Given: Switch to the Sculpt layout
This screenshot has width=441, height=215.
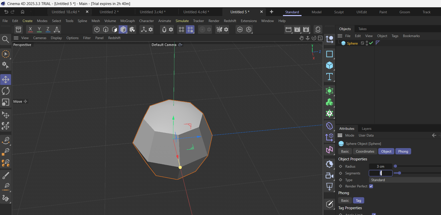Looking at the screenshot, I should (339, 12).
